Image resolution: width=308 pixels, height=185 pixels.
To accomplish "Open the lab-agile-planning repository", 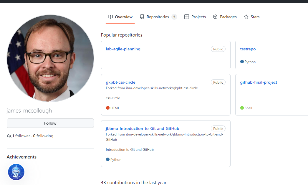I will 123,49.
